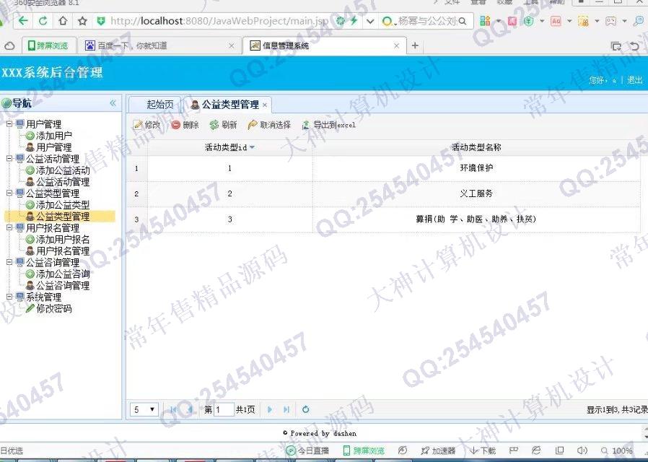648x462 pixels.
Task: Collapse the 公益类型管理 tree folder
Action: pos(9,193)
